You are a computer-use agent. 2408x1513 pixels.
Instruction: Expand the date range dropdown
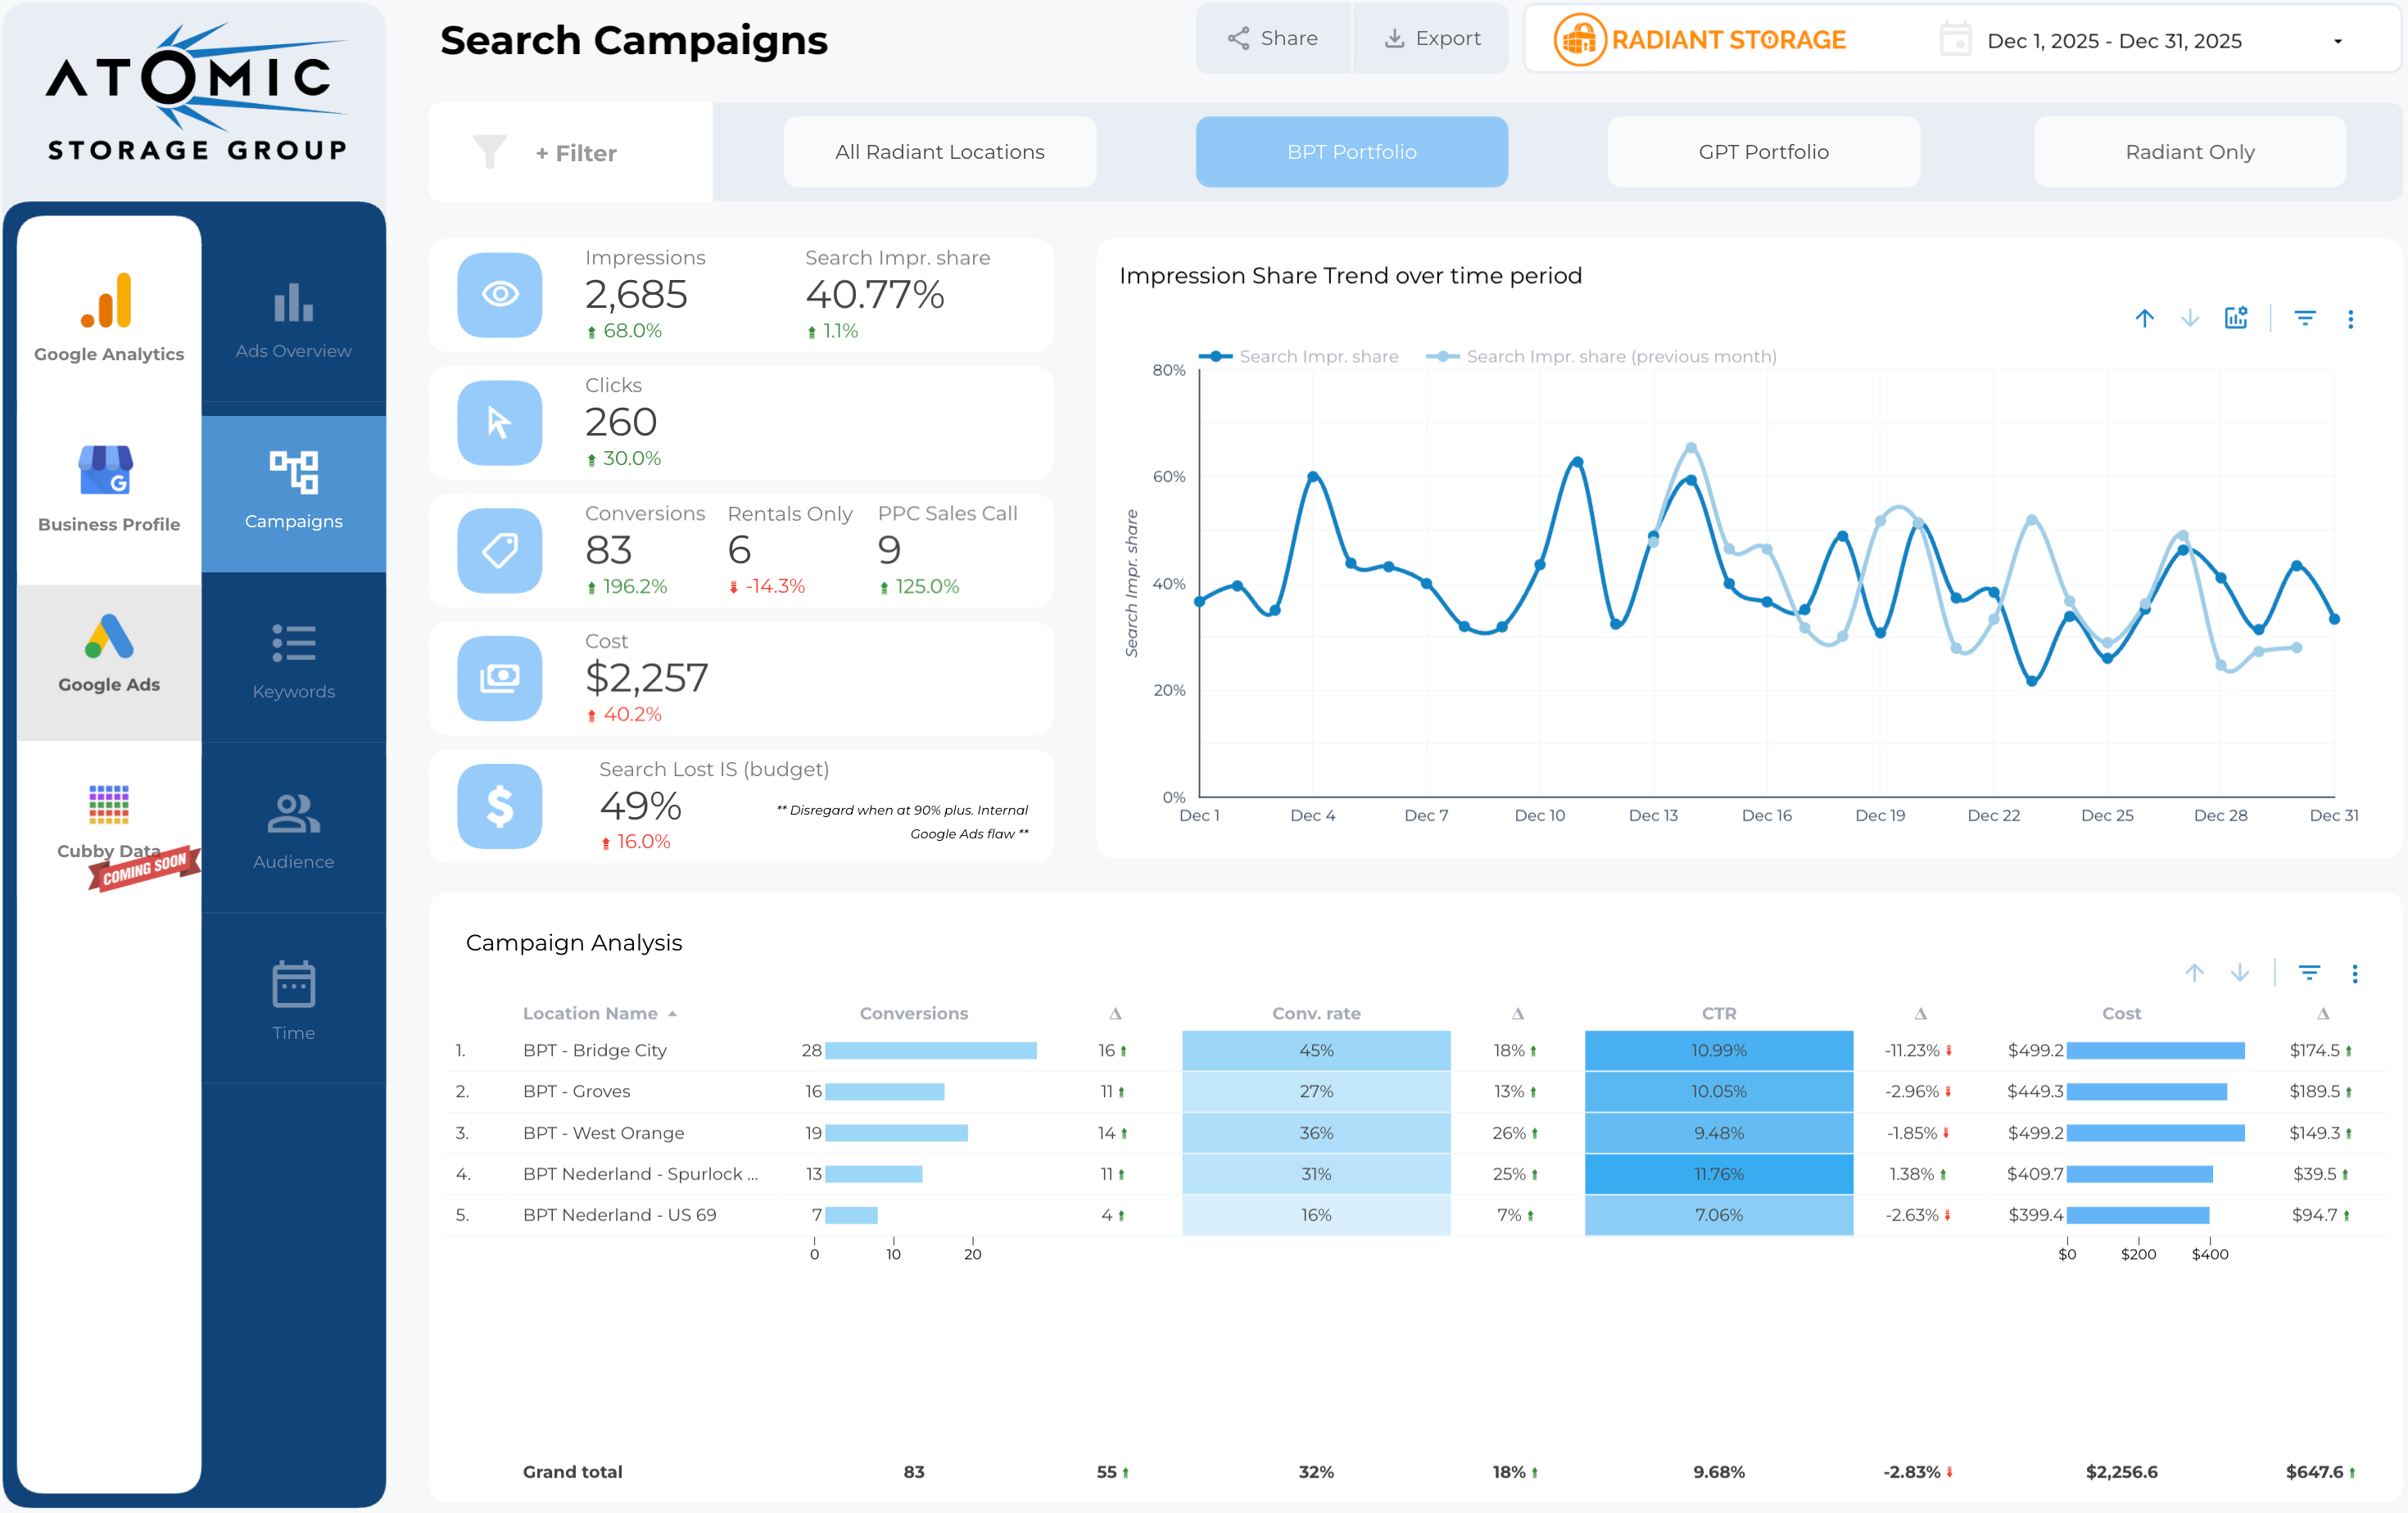pos(2337,41)
